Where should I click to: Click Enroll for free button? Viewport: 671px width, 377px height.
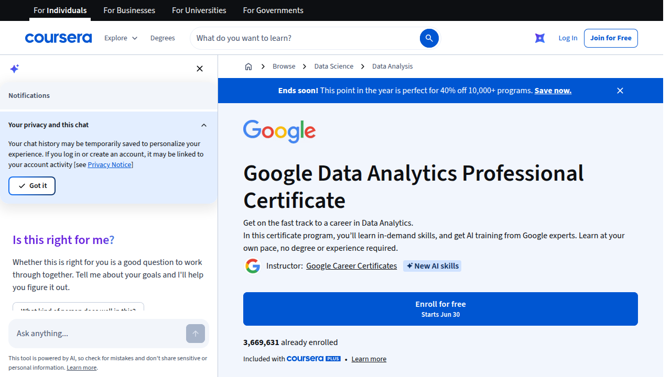440,309
